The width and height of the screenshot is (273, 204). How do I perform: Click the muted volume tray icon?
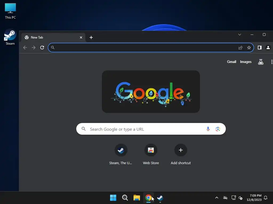240,198
